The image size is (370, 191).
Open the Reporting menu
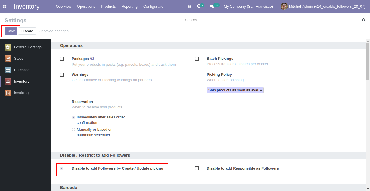pos(129,6)
